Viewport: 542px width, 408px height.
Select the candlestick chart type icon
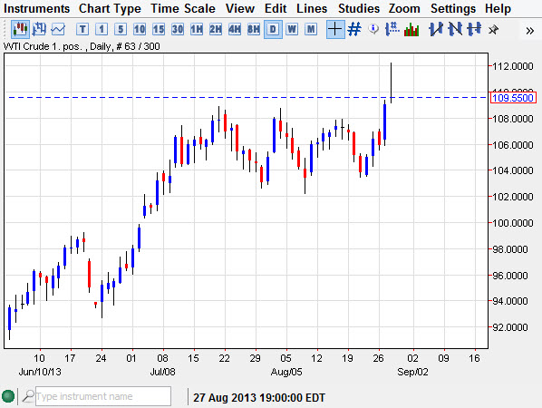click(20, 29)
